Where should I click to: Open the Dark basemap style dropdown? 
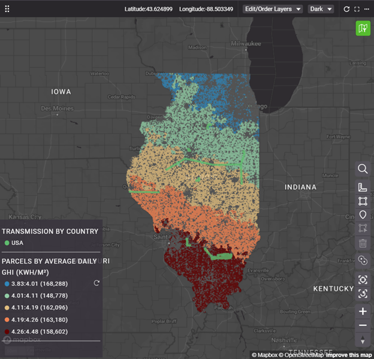(x=321, y=9)
